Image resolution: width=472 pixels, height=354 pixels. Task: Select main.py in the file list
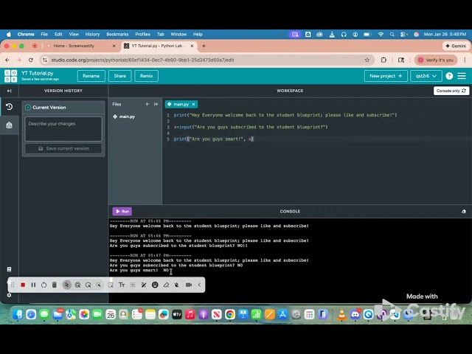pyautogui.click(x=124, y=117)
